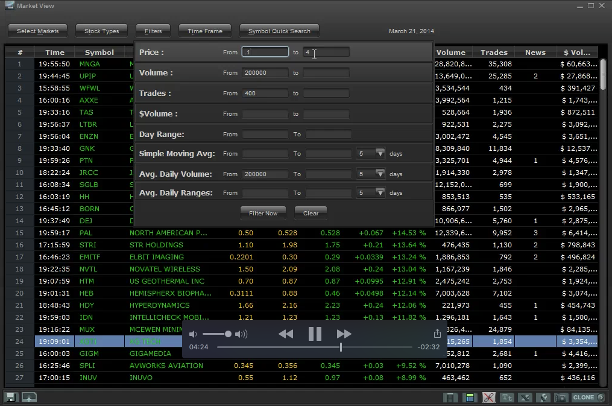Toggle the unlink window chain icon

[488, 398]
